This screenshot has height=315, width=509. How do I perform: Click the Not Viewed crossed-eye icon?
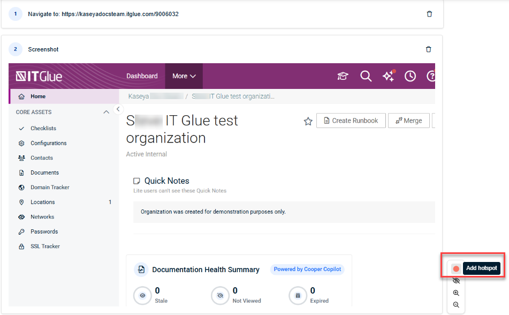[x=220, y=296]
